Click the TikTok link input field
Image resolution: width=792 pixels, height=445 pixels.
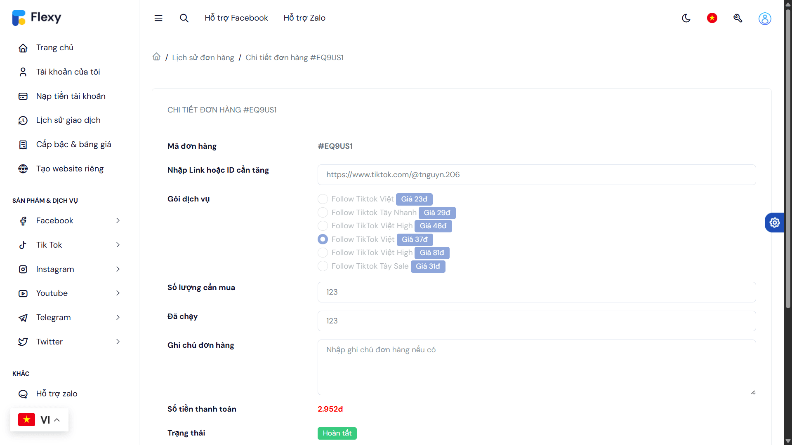tap(537, 175)
